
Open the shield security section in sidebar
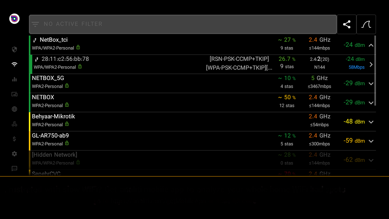(x=14, y=49)
